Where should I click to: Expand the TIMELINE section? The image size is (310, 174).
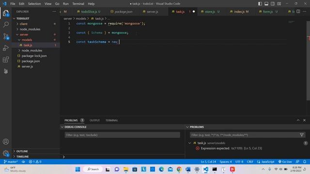[x=14, y=157]
